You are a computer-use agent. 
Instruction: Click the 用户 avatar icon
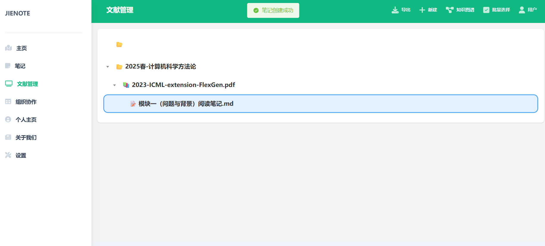tap(522, 10)
